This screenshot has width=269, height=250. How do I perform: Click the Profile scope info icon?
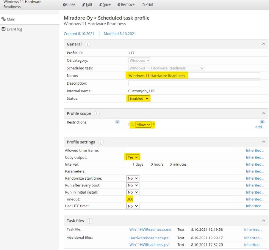tap(97, 113)
